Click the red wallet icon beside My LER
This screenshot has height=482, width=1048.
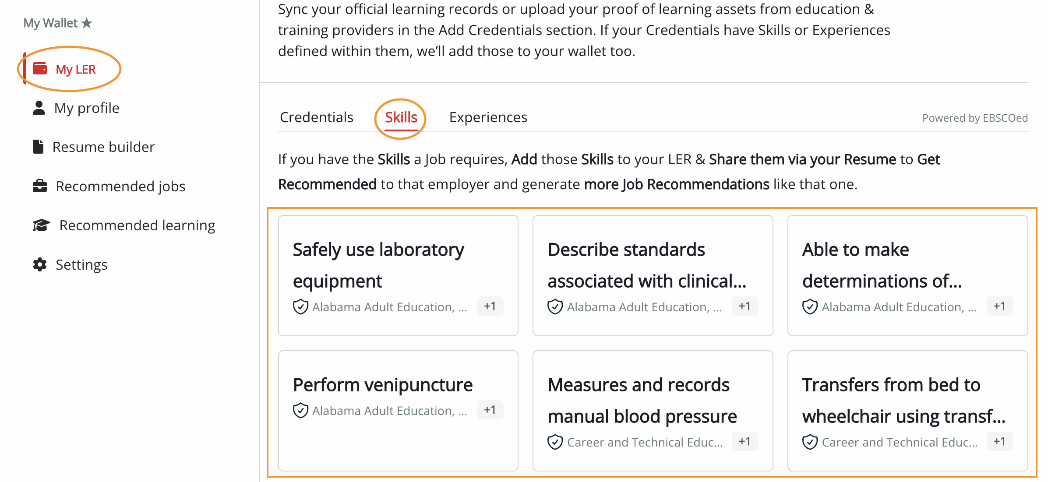pyautogui.click(x=40, y=69)
